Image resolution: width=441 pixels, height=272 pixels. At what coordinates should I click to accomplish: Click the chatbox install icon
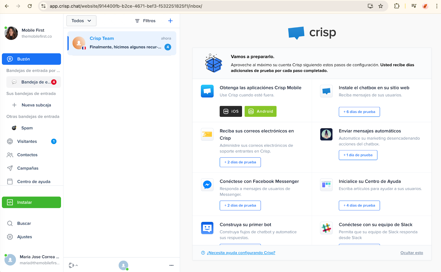[x=326, y=91]
